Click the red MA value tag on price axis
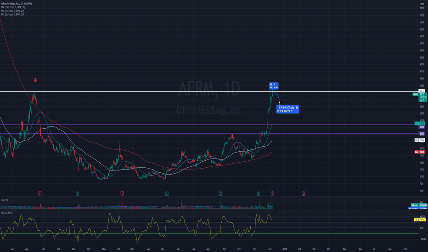This screenshot has height=252, width=428. point(420,152)
